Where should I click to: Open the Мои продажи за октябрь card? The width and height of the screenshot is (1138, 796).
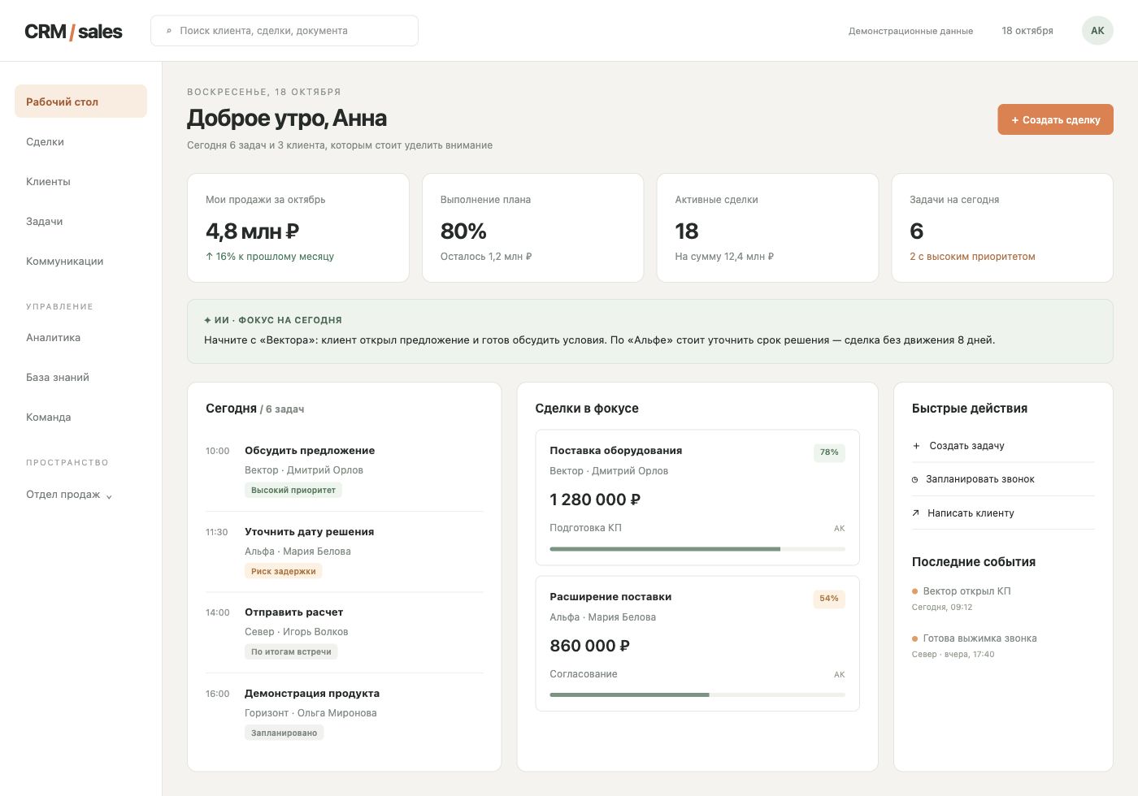tap(298, 227)
